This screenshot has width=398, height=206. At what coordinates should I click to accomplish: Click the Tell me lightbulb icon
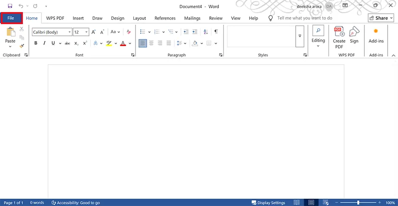pyautogui.click(x=271, y=18)
